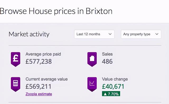Click the Current average value label
The width and height of the screenshot is (169, 104).
pyautogui.click(x=46, y=79)
